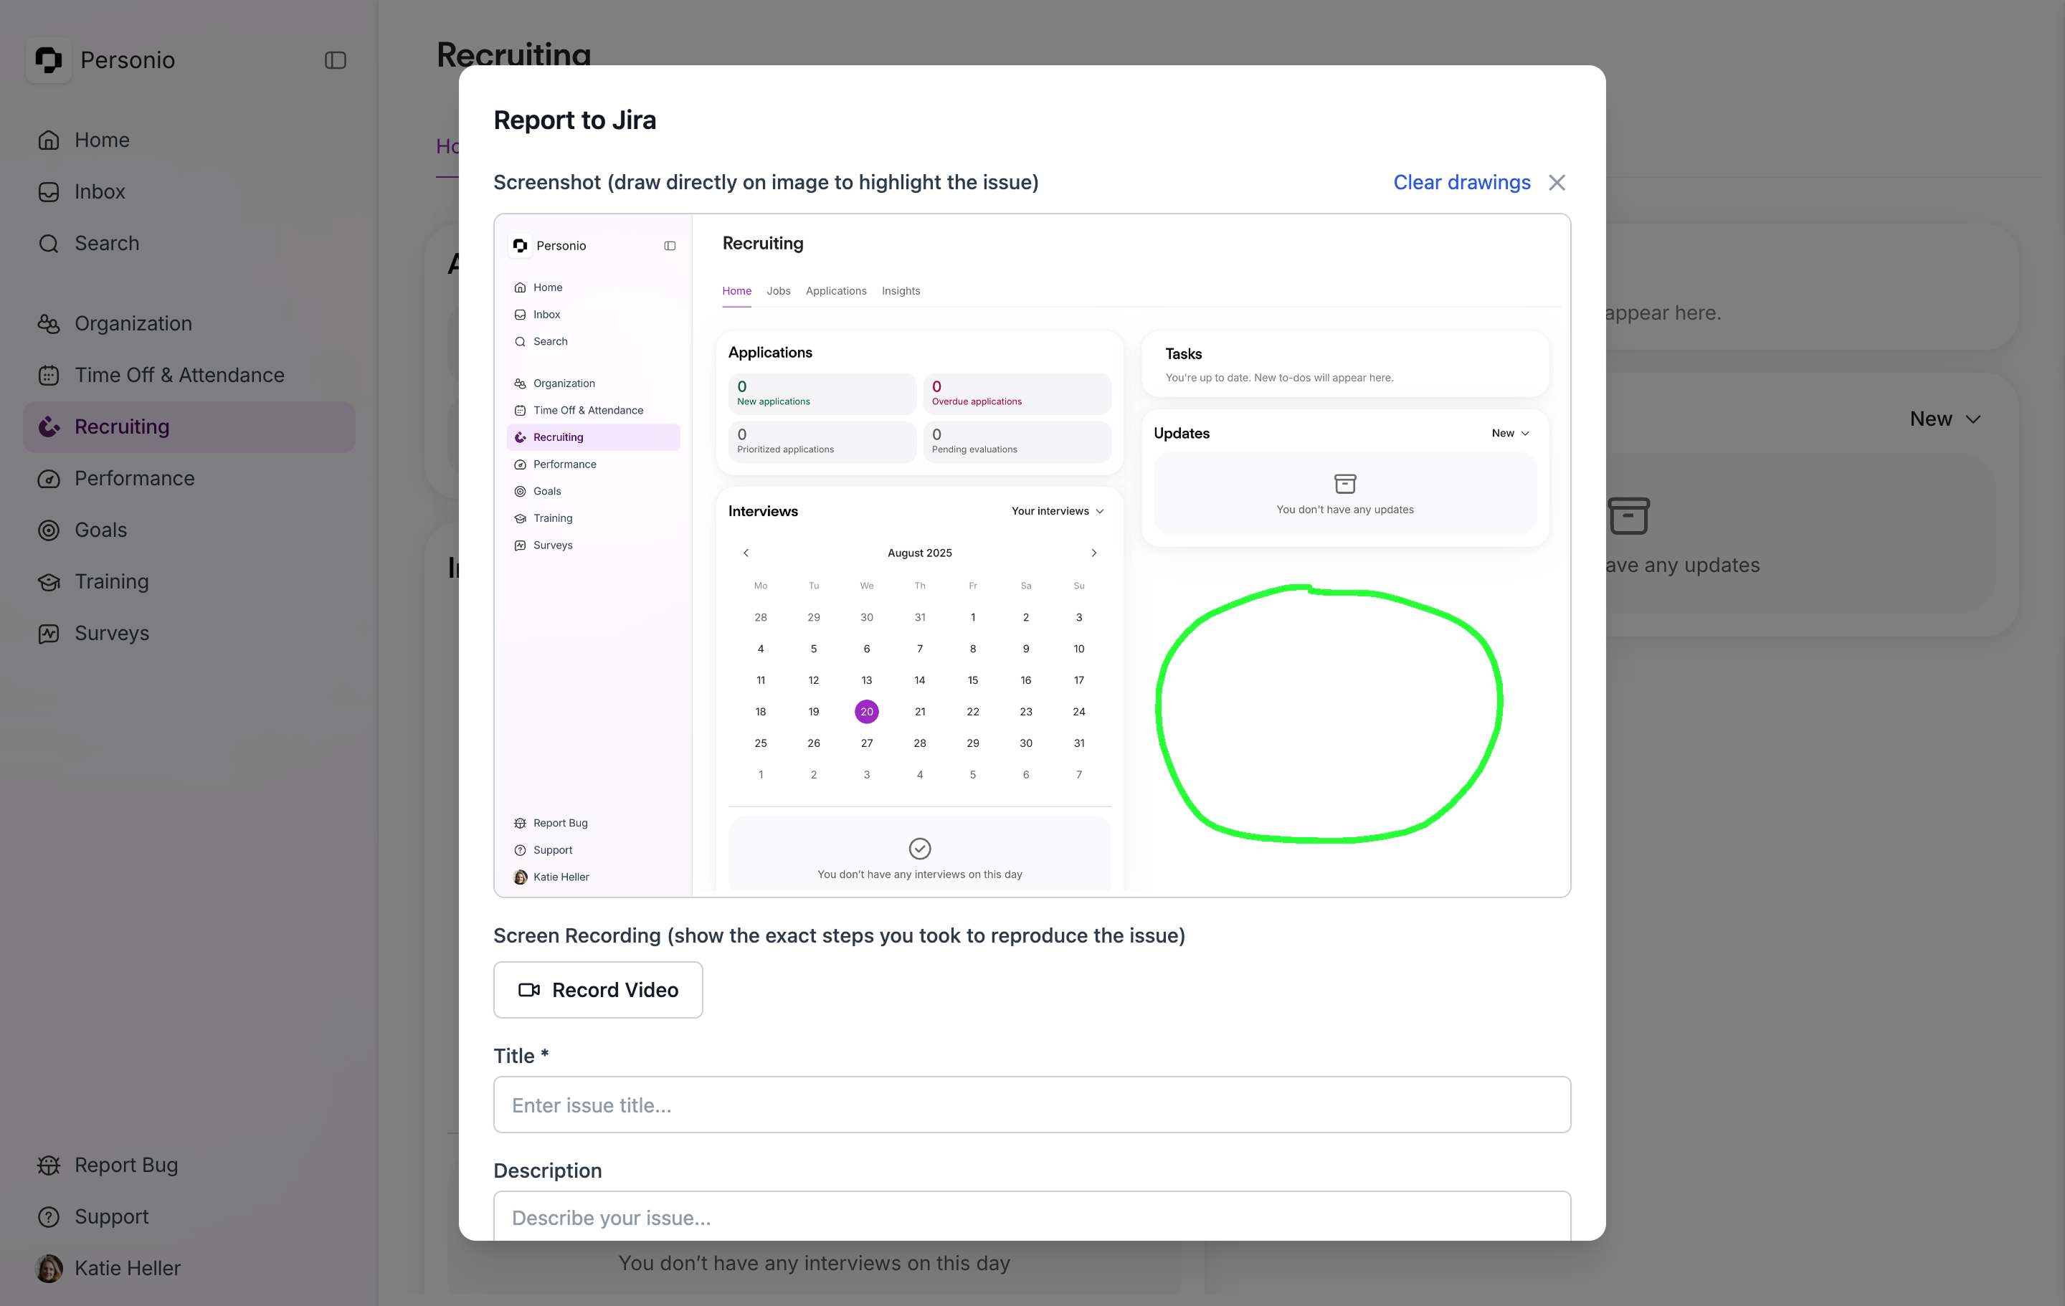Click the Report Bug icon
Image resolution: width=2065 pixels, height=1306 pixels.
48,1165
